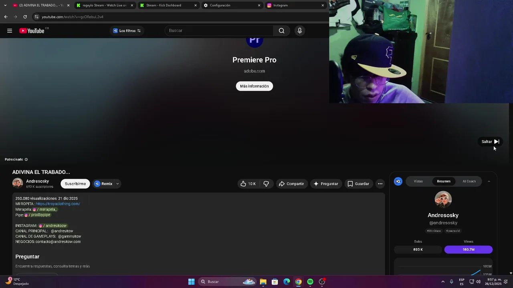The height and width of the screenshot is (288, 513).
Task: Click Suscribirme button
Action: (75, 184)
